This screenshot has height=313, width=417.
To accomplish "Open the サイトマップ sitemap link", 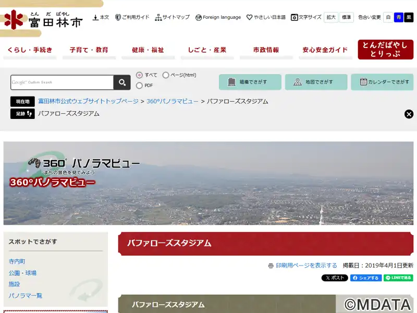I will click(x=172, y=17).
